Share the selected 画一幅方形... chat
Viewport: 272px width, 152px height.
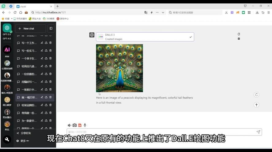pyautogui.click(x=46, y=97)
